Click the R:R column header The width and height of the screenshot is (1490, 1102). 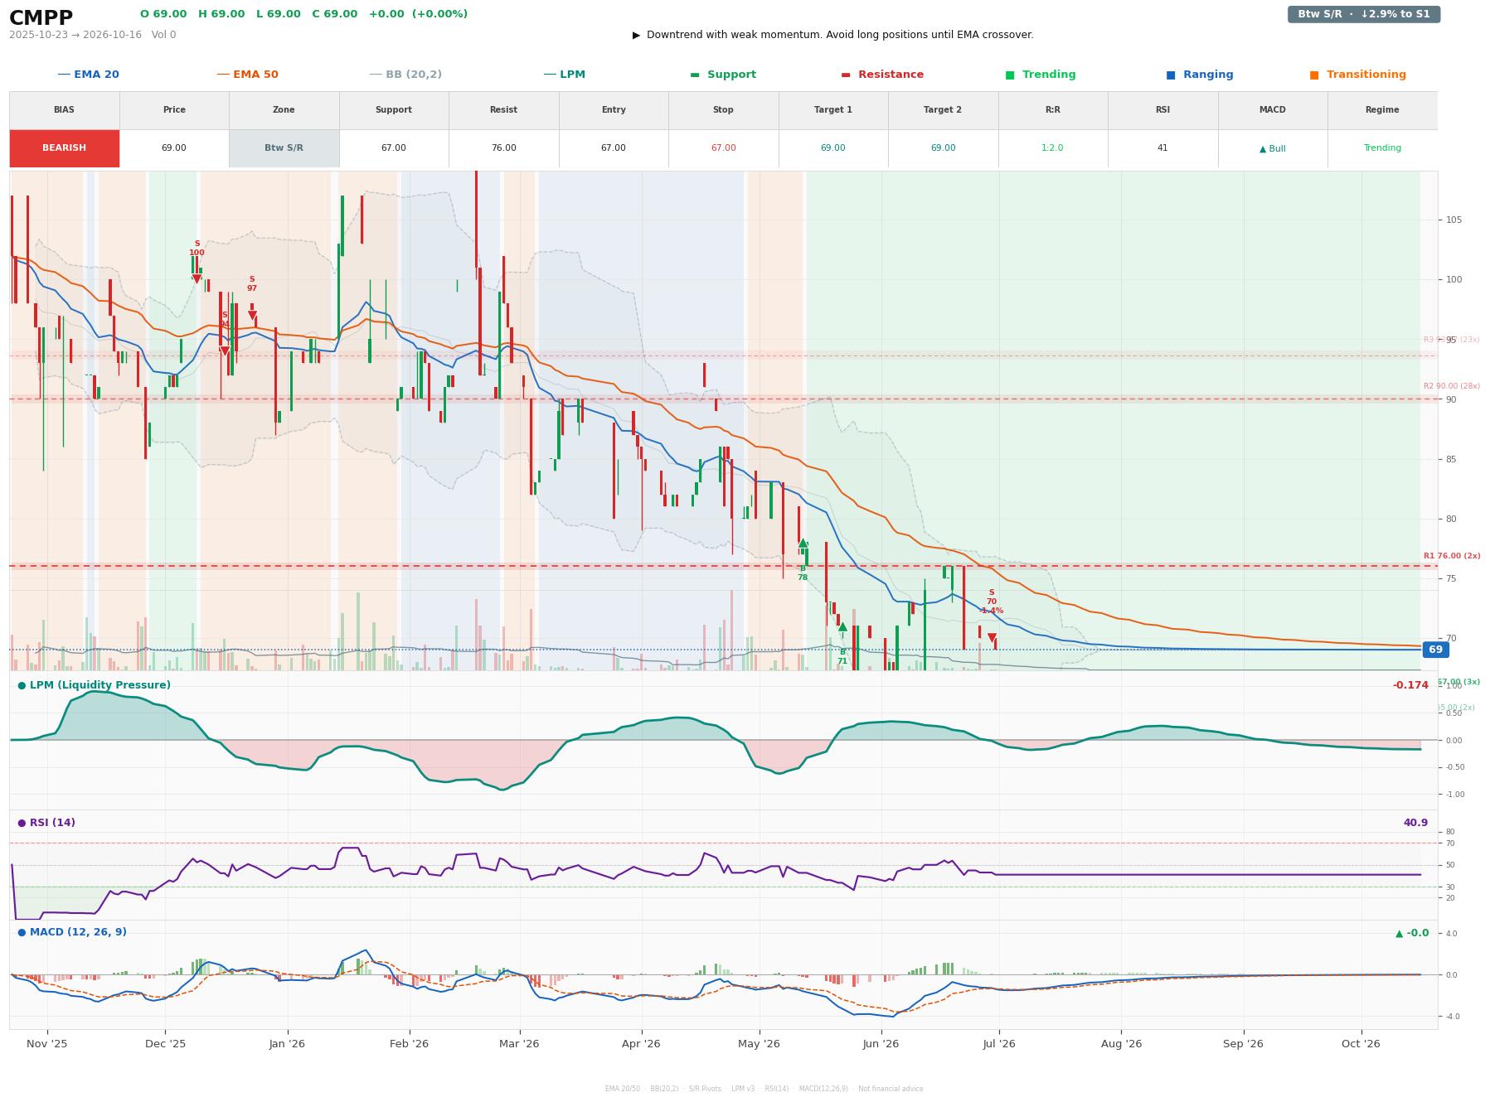(x=1052, y=110)
